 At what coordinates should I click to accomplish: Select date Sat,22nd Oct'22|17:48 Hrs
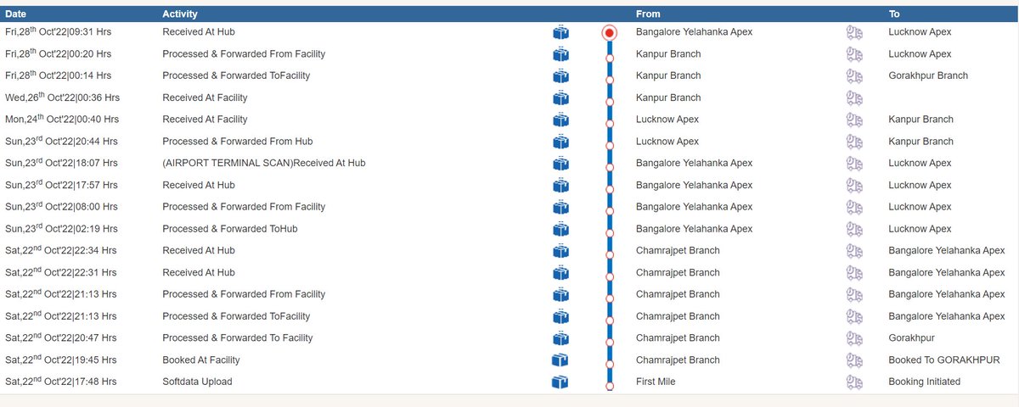coord(60,382)
